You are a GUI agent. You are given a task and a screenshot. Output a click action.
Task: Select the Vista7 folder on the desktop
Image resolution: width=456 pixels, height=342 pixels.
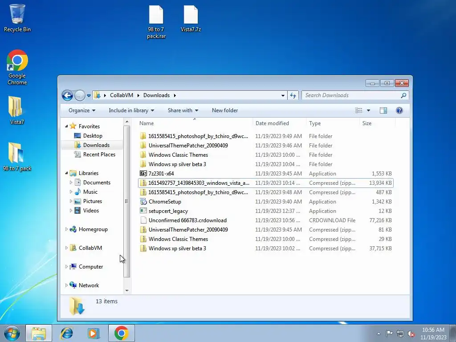click(16, 110)
